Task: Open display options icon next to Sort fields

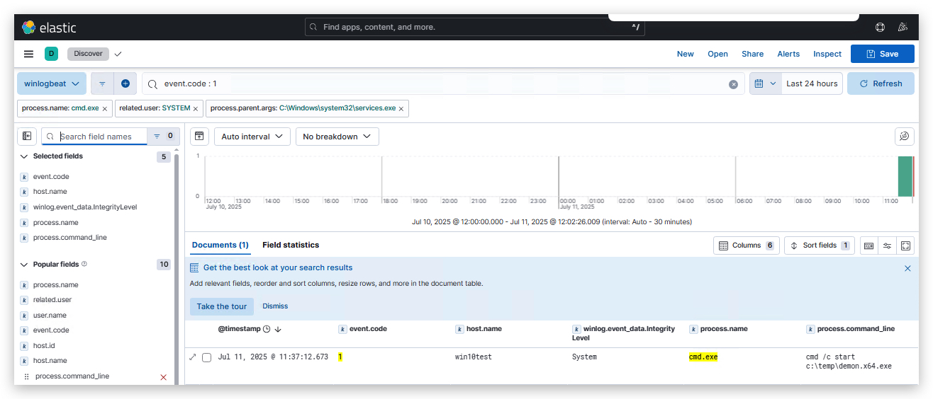Action: tap(887, 245)
